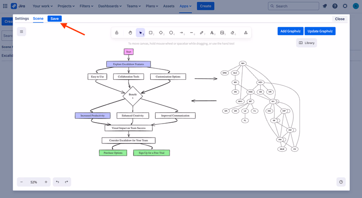Click the Update Graphviz button

320,31
